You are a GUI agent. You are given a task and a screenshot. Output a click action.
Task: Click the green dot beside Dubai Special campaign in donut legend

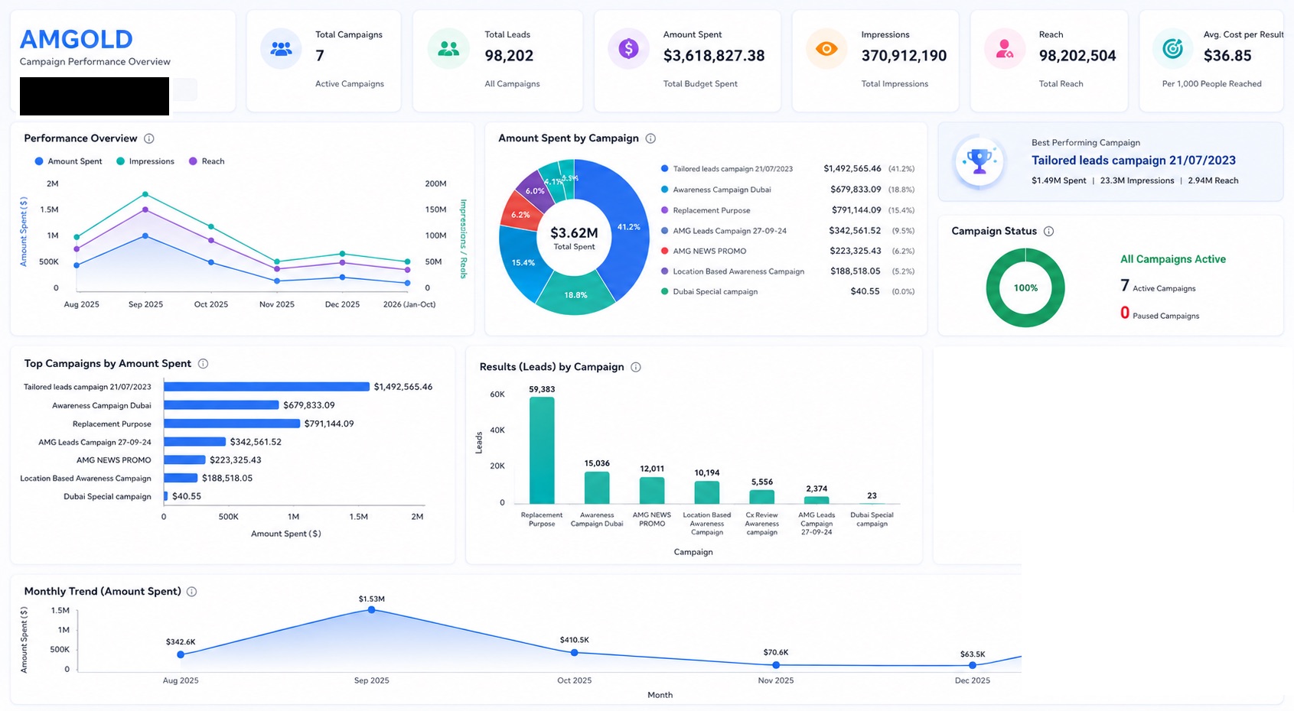(x=665, y=291)
